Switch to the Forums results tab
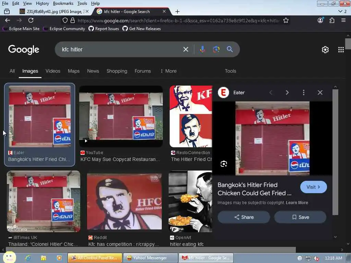This screenshot has width=351, height=263. [x=143, y=71]
